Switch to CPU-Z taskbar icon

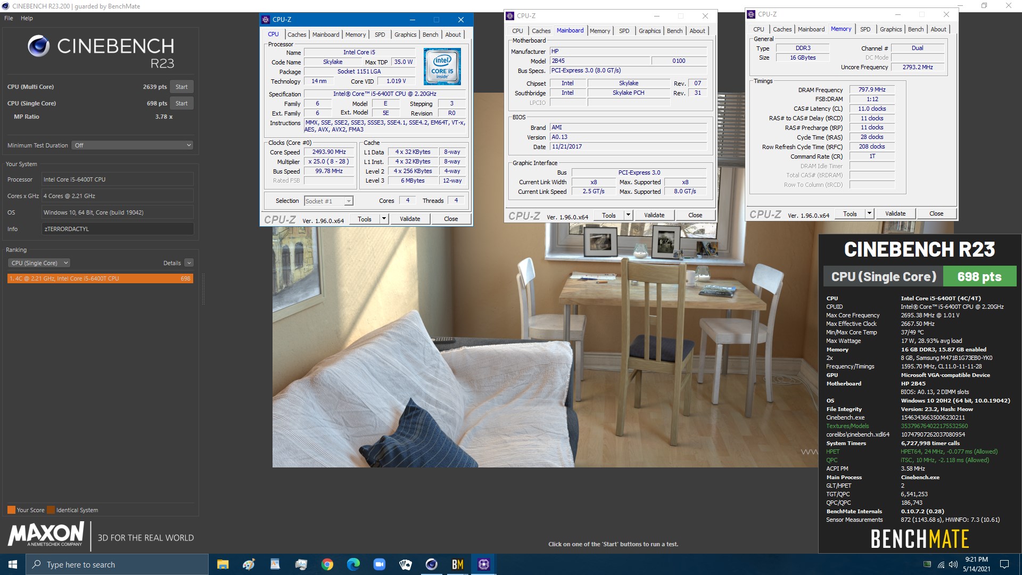(484, 564)
